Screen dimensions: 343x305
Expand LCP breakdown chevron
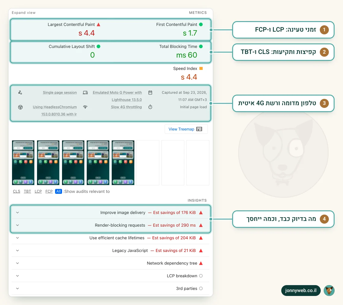pos(17,276)
